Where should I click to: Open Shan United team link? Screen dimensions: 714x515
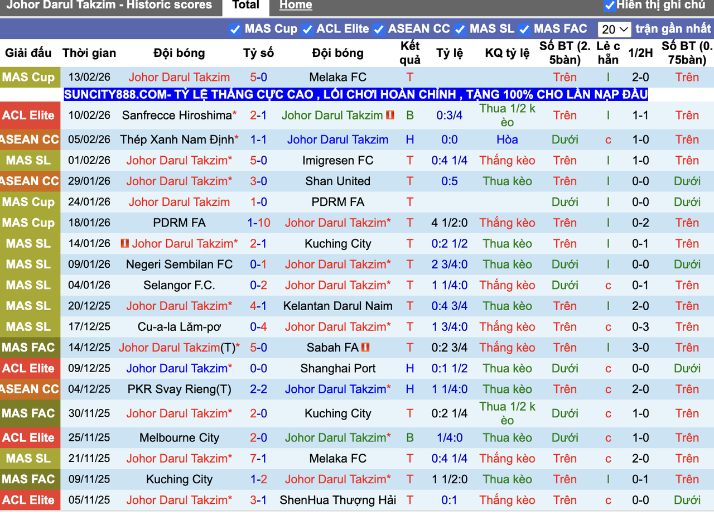(x=338, y=181)
